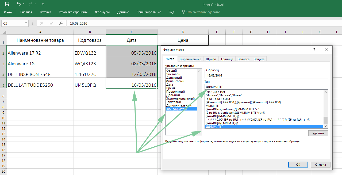
Task: Click type list scrollbar up arrow
Action: pyautogui.click(x=325, y=92)
